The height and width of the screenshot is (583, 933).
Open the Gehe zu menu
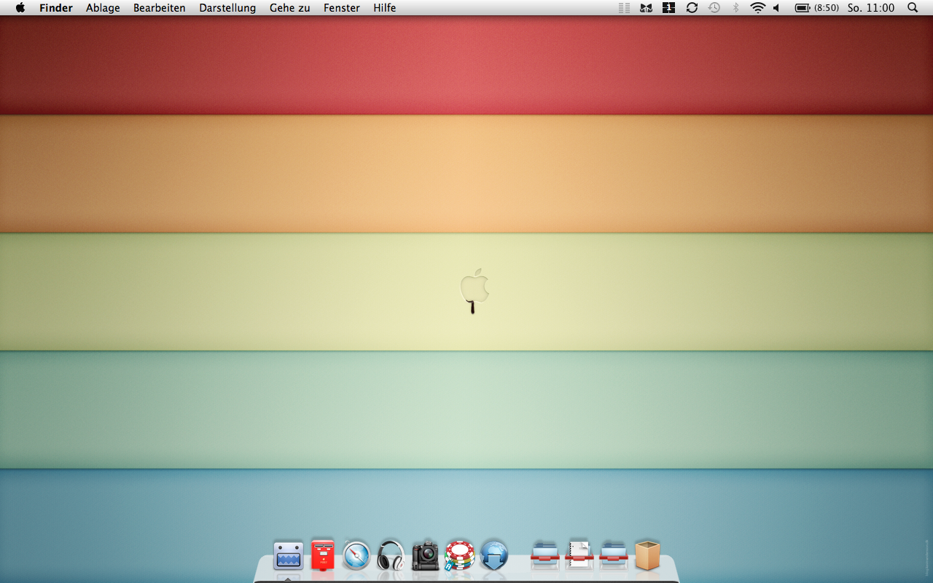pos(290,8)
